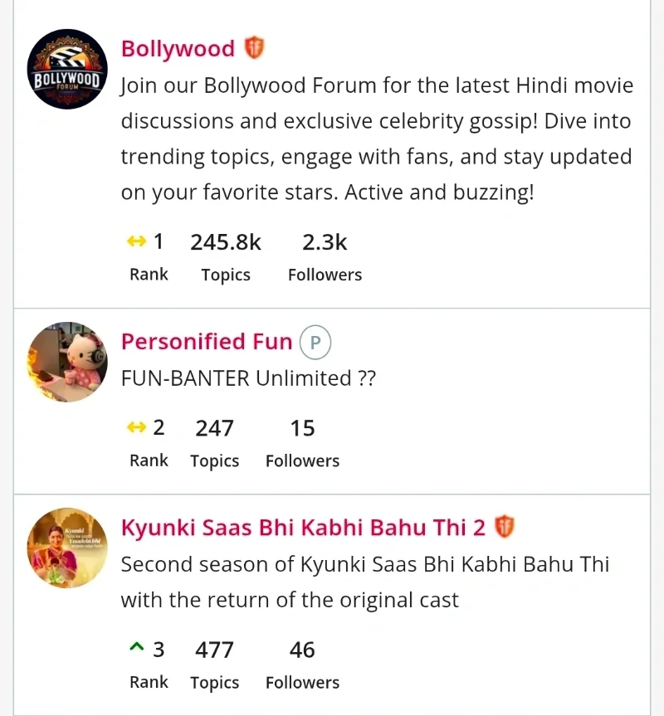Open the Personified Fun forum link
The image size is (664, 716).
207,342
